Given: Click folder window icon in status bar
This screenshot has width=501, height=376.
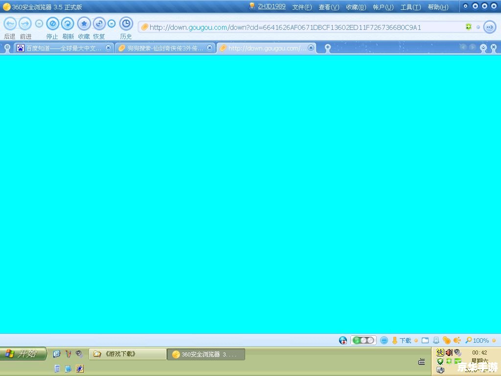Looking at the screenshot, I should point(425,341).
